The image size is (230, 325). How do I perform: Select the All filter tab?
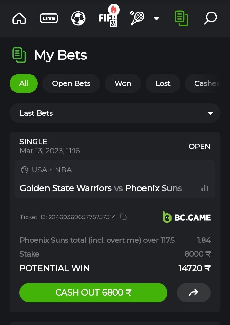(24, 83)
